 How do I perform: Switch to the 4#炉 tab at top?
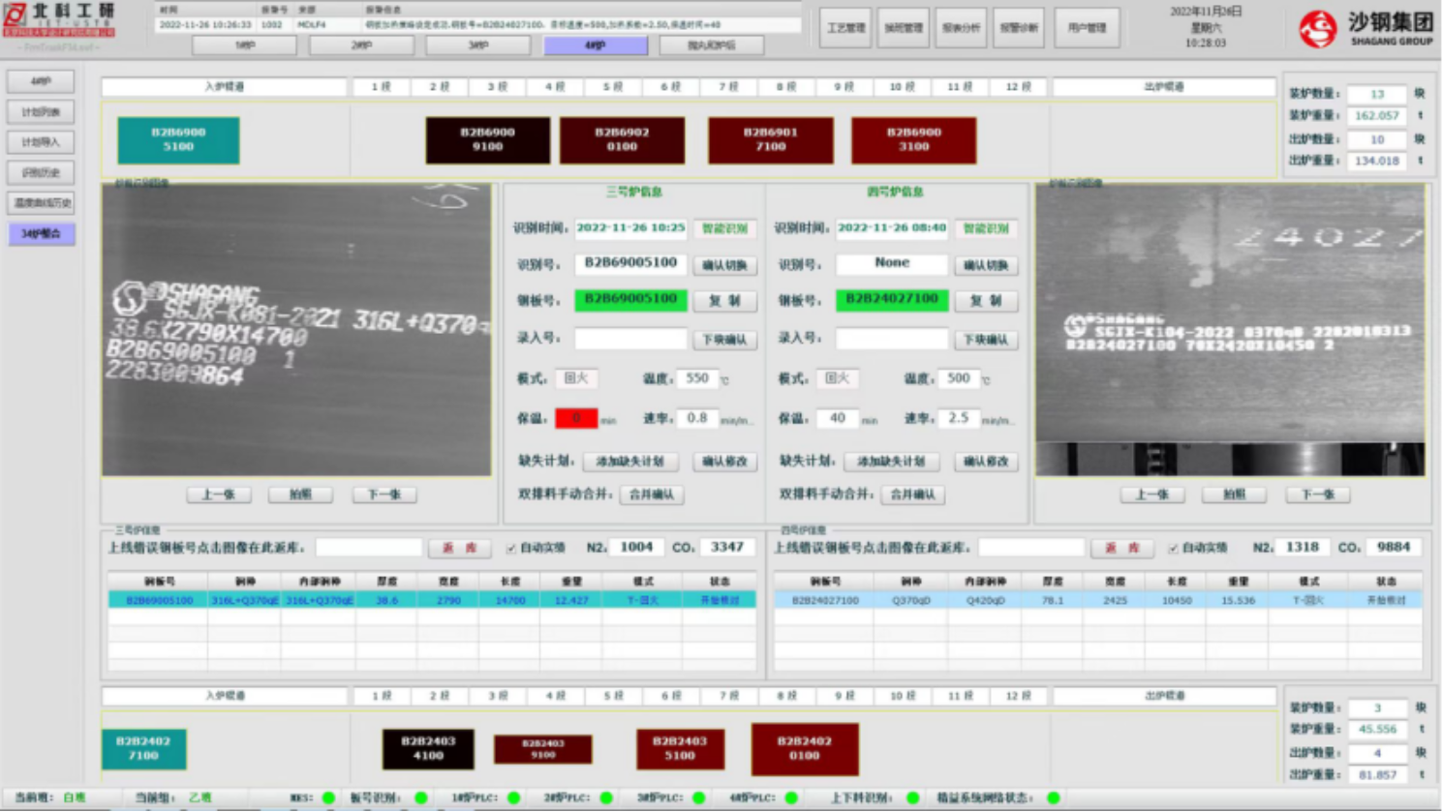pos(595,45)
